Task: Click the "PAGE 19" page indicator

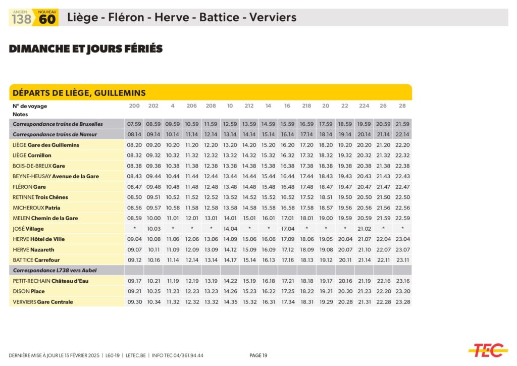Action: [258, 355]
